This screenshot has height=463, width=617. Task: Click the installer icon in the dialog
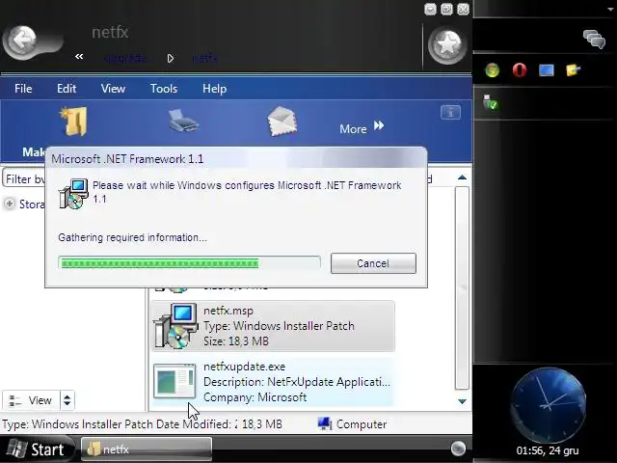coord(73,194)
